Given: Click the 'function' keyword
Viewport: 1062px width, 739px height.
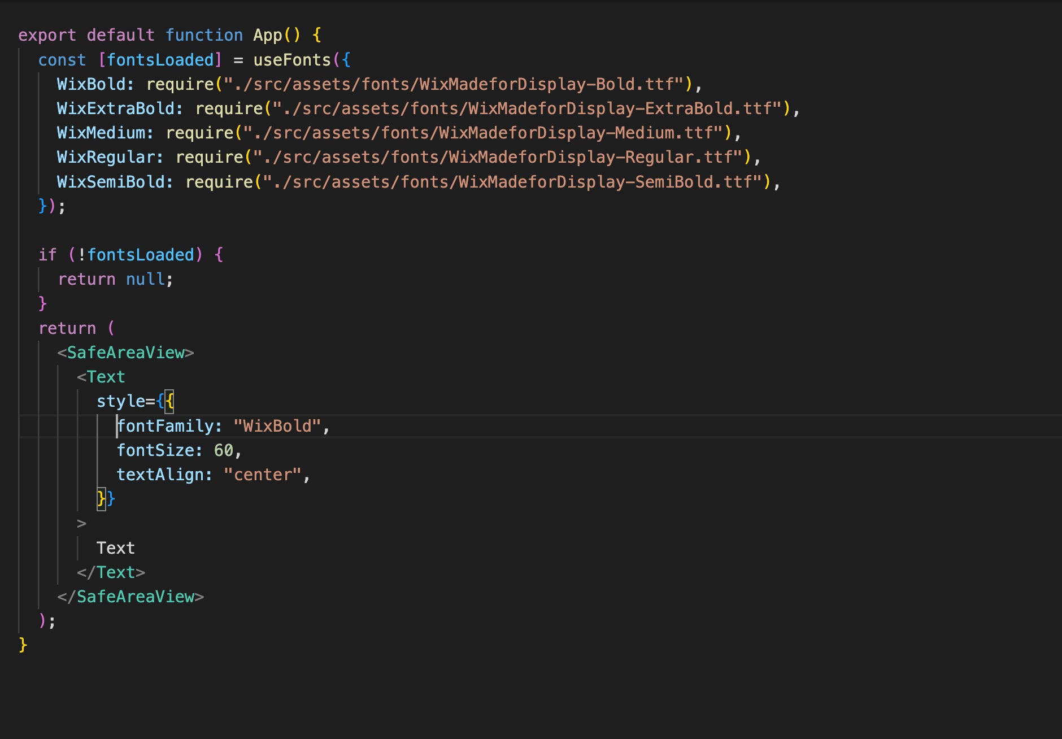Looking at the screenshot, I should click(204, 35).
